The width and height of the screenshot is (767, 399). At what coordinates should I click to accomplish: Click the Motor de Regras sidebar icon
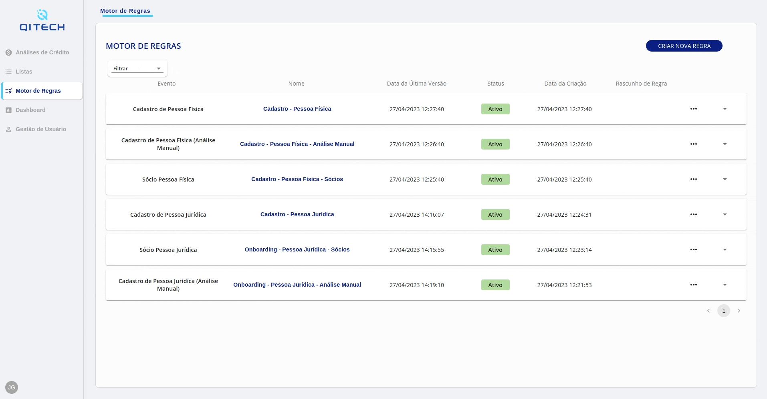coord(8,91)
